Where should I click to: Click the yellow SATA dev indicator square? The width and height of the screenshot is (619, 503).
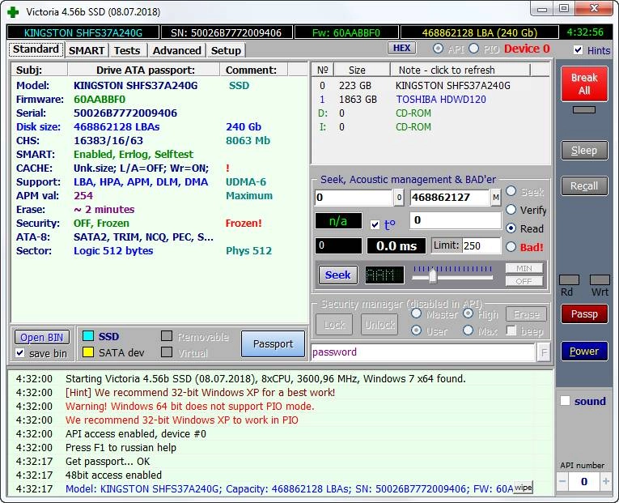[88, 352]
